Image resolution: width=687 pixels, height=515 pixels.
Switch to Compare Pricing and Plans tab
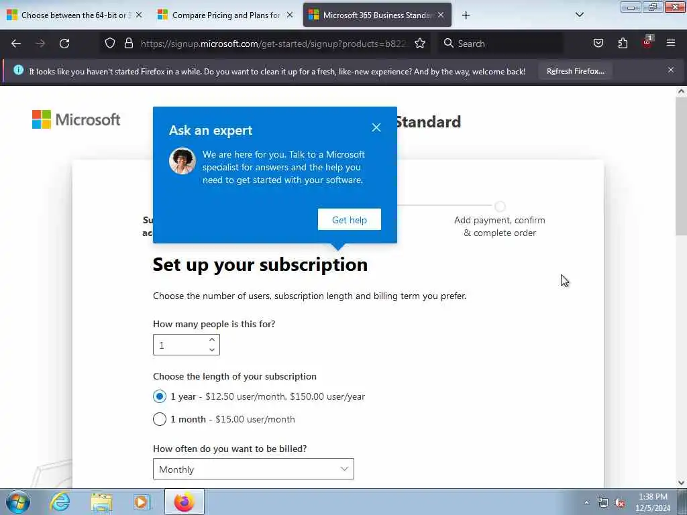(x=225, y=15)
